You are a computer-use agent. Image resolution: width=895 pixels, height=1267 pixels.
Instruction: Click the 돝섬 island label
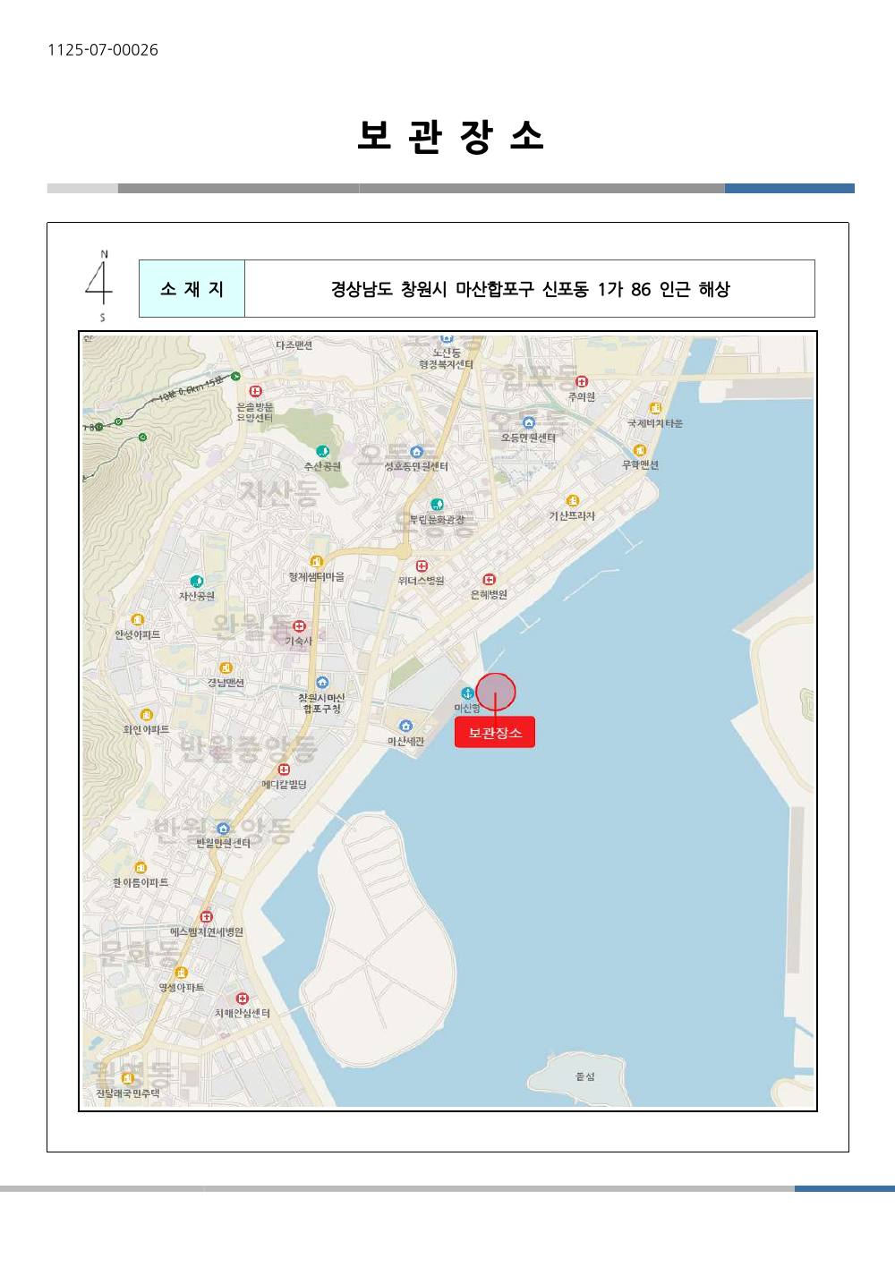(585, 1076)
